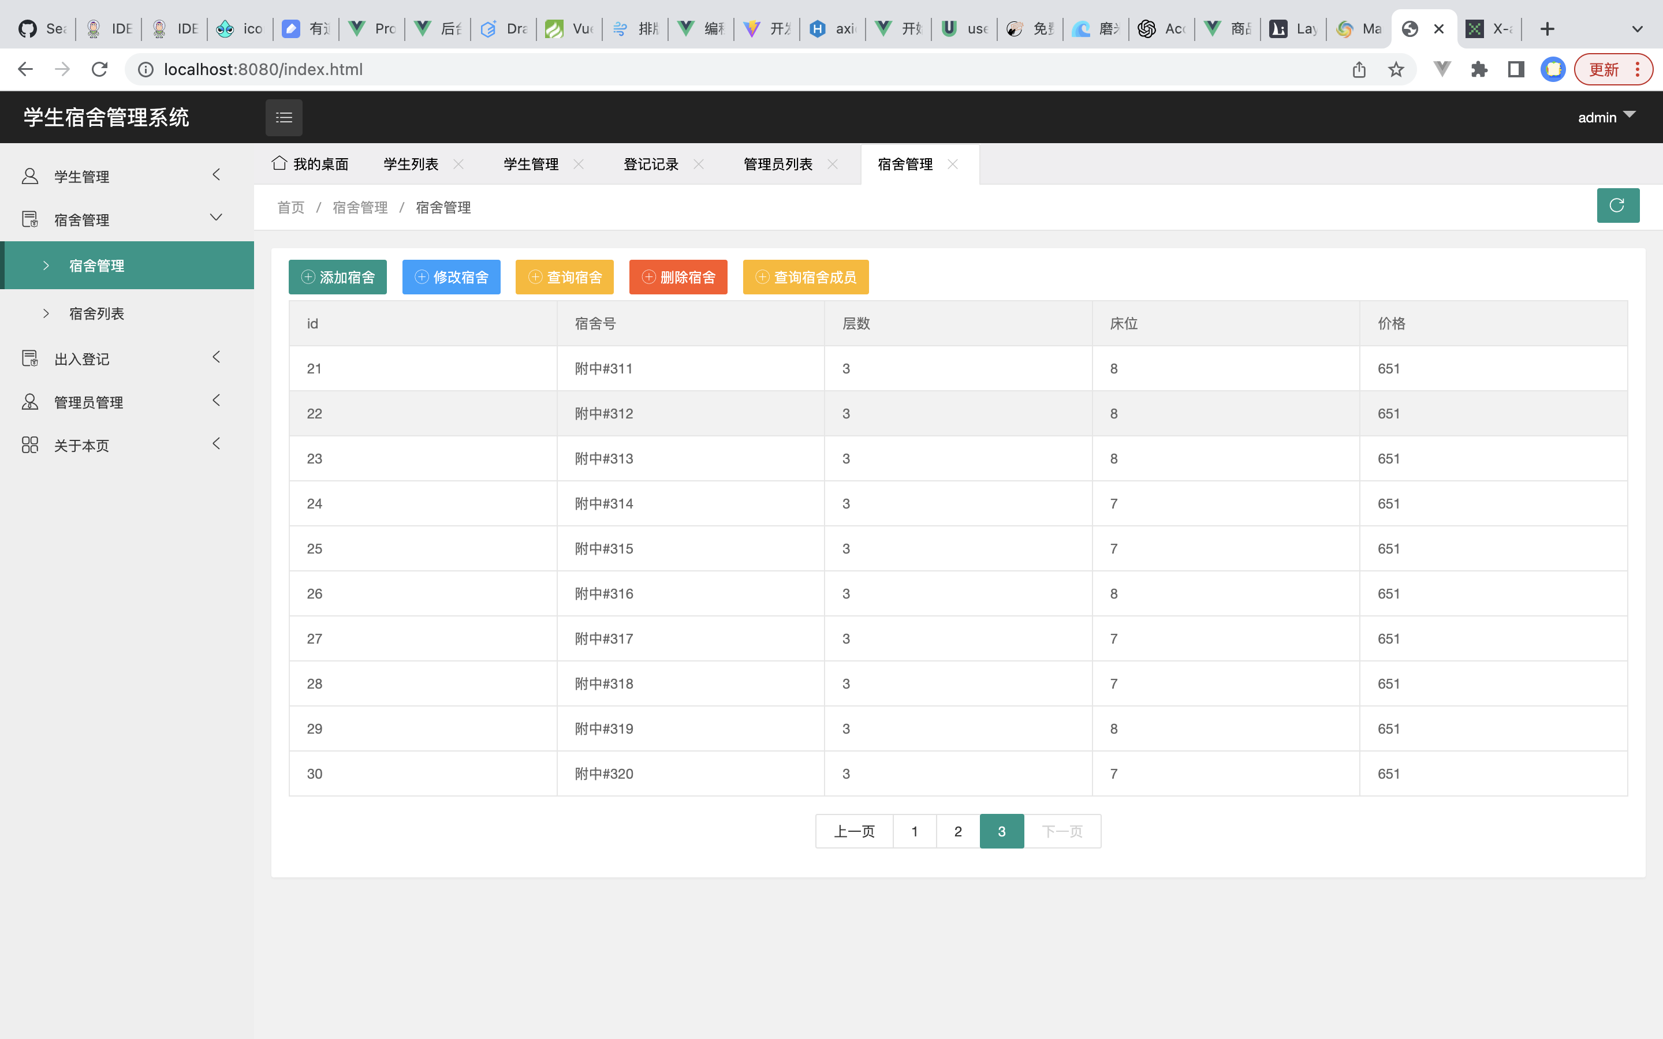This screenshot has width=1663, height=1039.
Task: Click the share page icon
Action: pyautogui.click(x=1359, y=69)
